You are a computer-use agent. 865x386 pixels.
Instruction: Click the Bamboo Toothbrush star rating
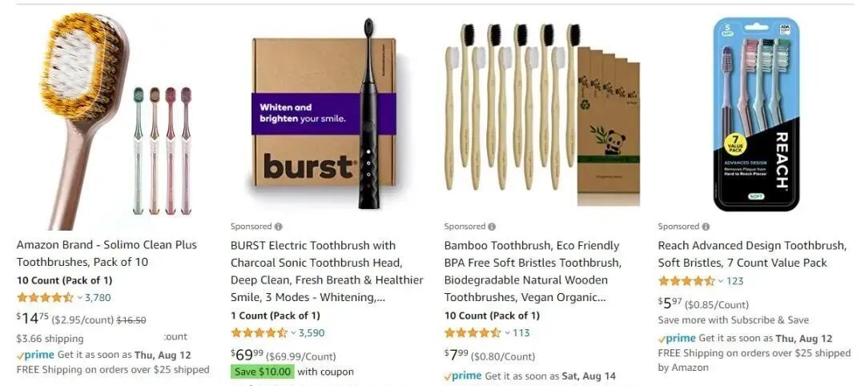coord(473,333)
